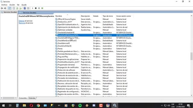
Task: Open Calculator from the taskbar
Action: pos(17,105)
